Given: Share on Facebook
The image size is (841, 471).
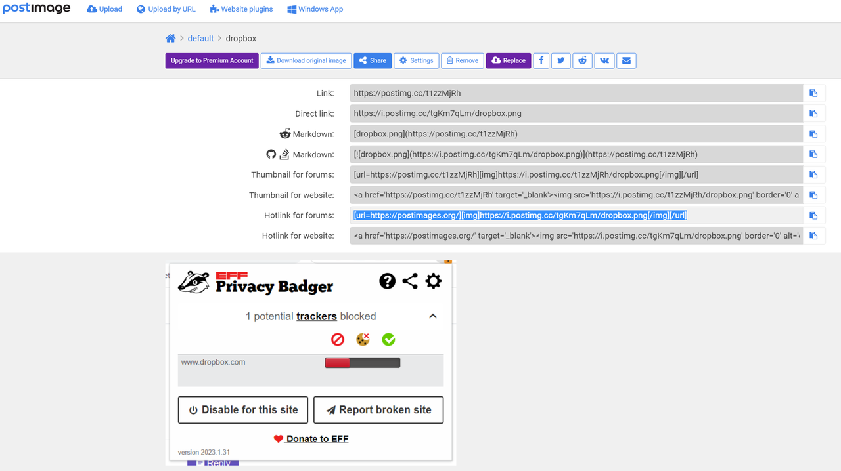Looking at the screenshot, I should 541,60.
